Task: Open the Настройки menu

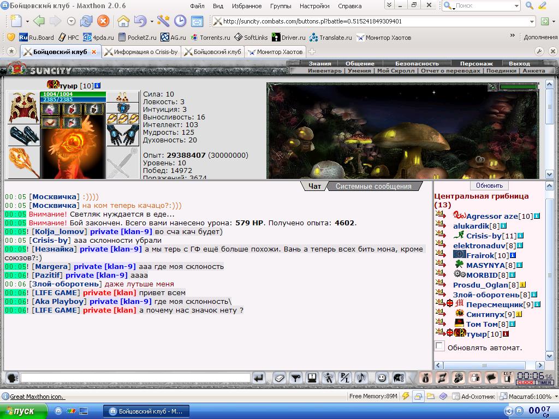Action: coord(314,6)
